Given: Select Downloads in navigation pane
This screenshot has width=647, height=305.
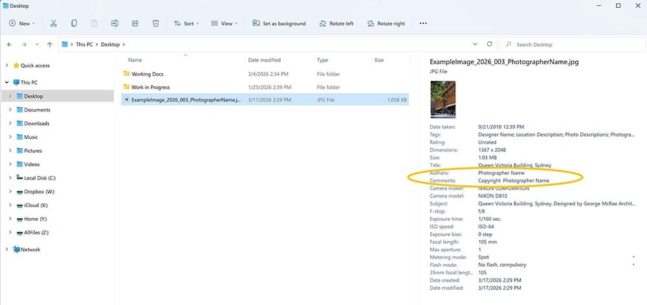Looking at the screenshot, I should point(37,124).
